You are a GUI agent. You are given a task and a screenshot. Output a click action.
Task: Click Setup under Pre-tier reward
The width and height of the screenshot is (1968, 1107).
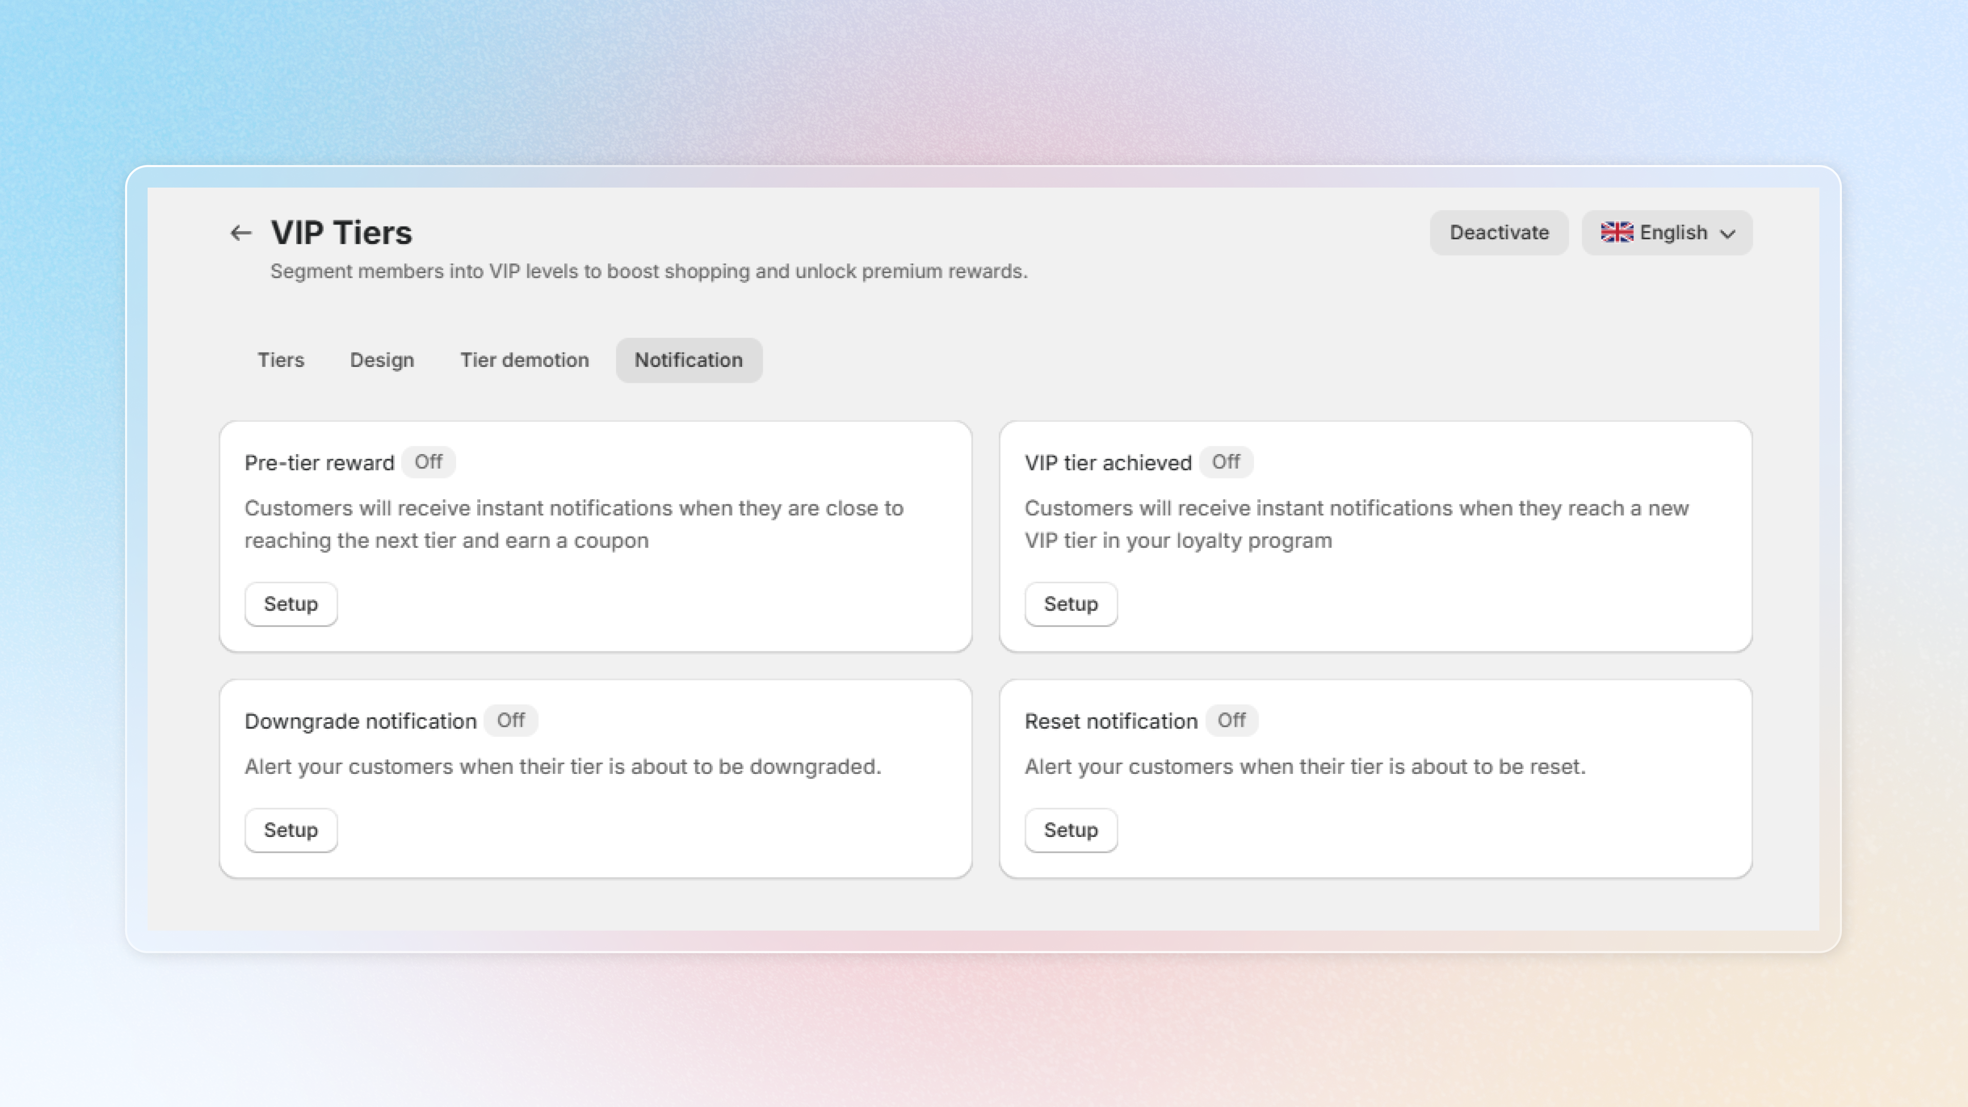pos(290,604)
